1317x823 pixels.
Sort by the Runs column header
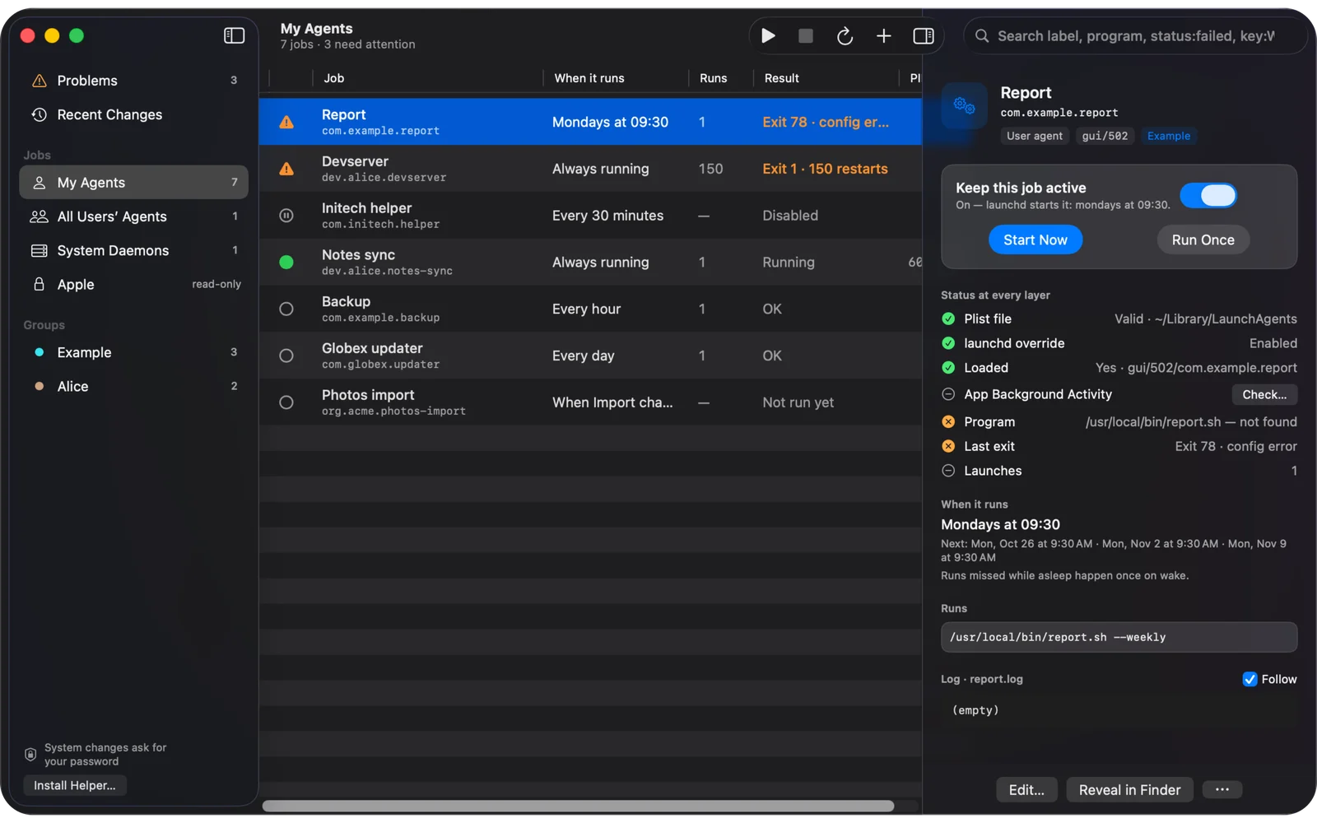pos(720,78)
